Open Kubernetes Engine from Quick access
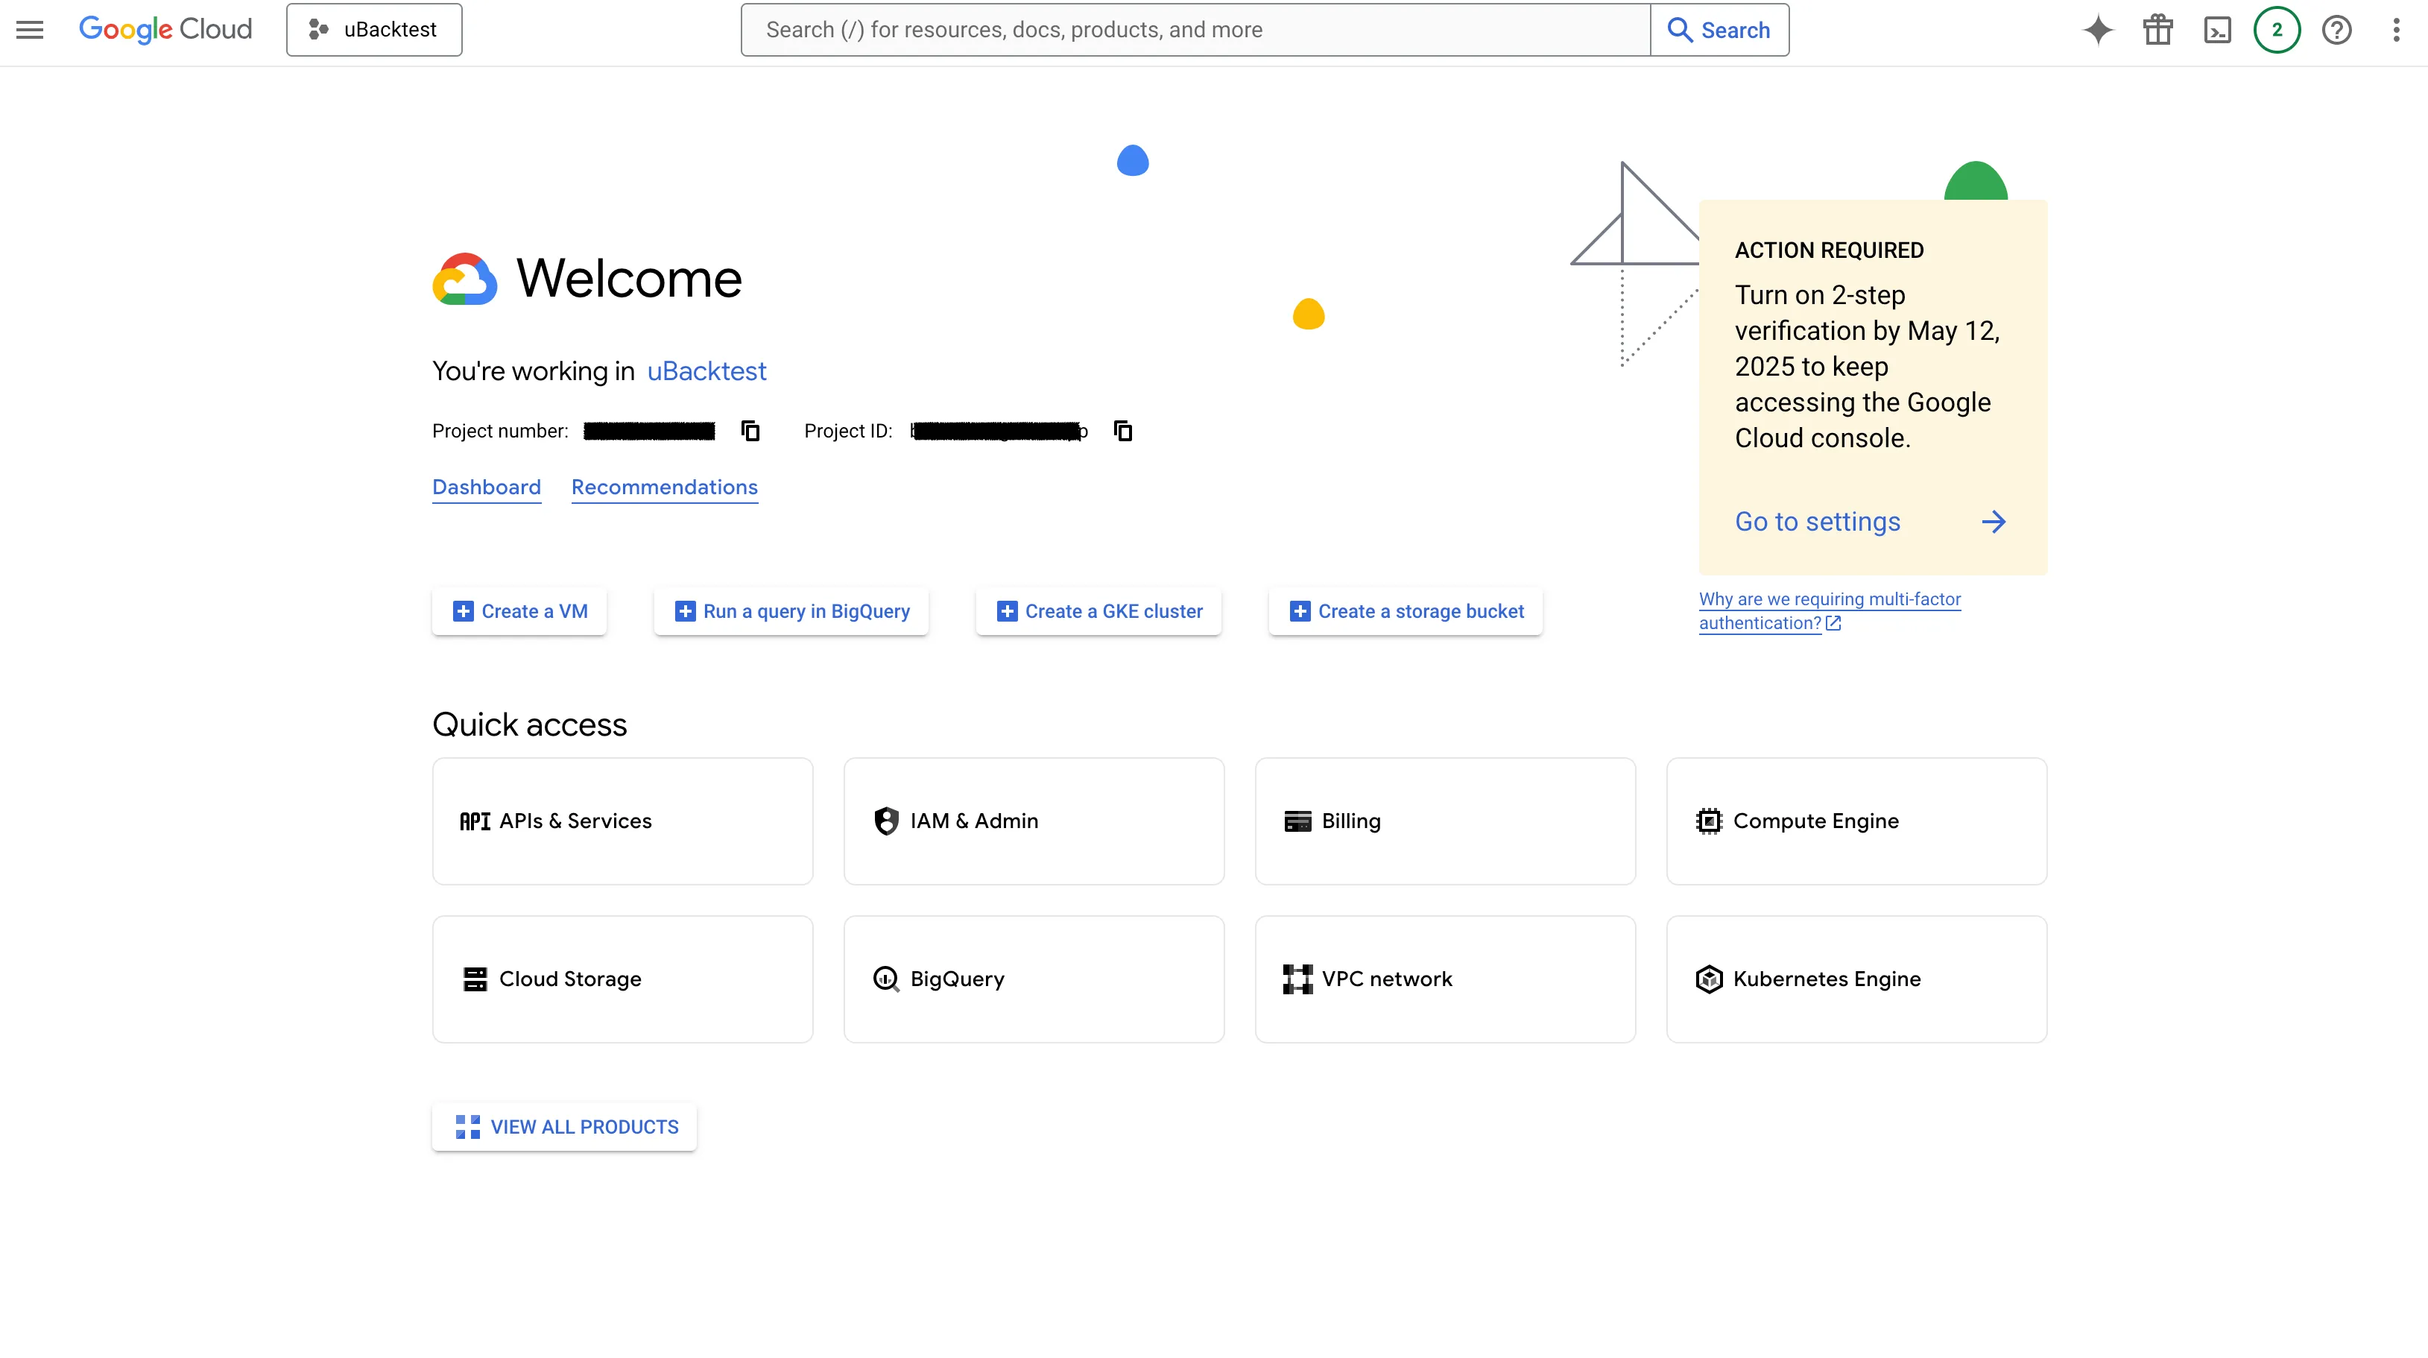The height and width of the screenshot is (1358, 2428). point(1855,979)
